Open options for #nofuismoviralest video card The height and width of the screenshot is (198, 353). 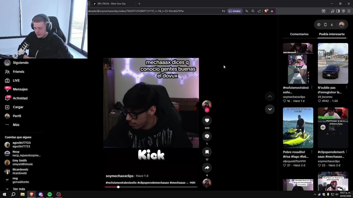click(312, 87)
